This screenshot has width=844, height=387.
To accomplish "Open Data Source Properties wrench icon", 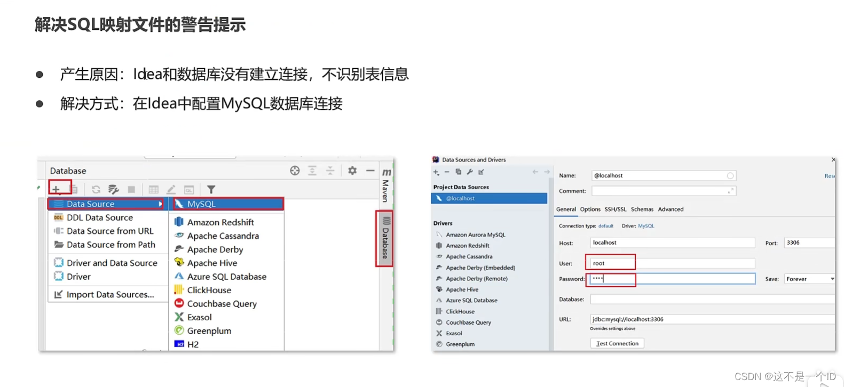I will [x=113, y=189].
